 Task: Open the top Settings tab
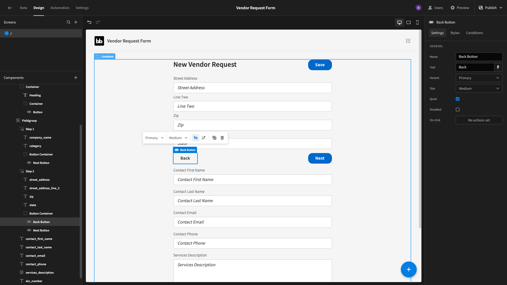point(82,8)
